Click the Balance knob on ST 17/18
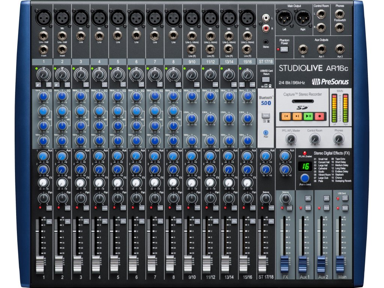The image size is (384, 288). [x=266, y=198]
